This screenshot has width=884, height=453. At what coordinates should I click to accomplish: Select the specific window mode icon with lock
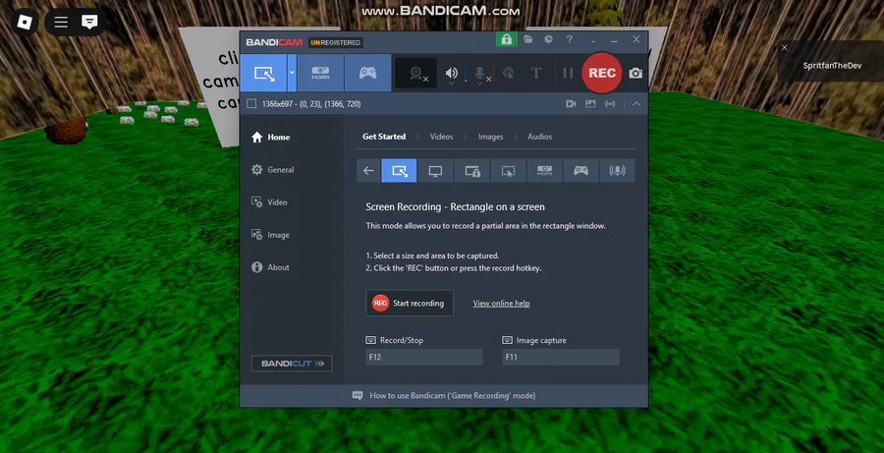click(x=471, y=170)
